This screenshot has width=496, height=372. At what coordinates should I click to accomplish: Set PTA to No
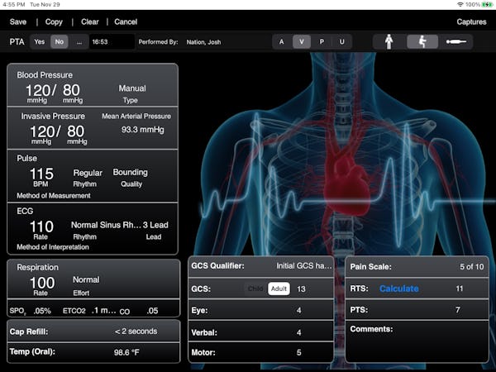point(60,42)
